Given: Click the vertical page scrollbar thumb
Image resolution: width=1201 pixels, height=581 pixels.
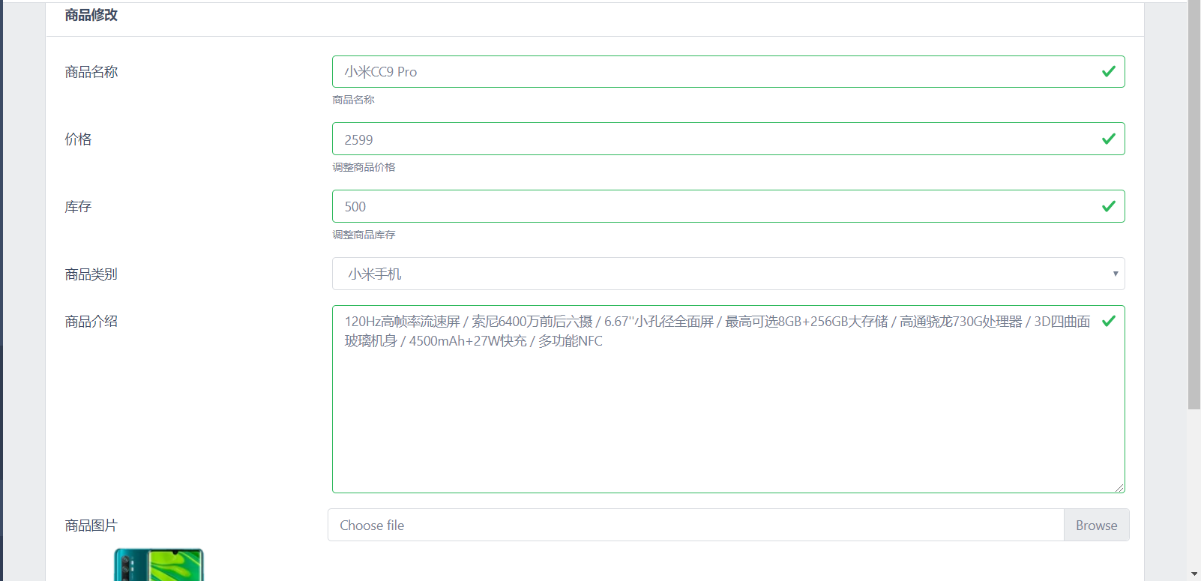Looking at the screenshot, I should click(x=1194, y=205).
